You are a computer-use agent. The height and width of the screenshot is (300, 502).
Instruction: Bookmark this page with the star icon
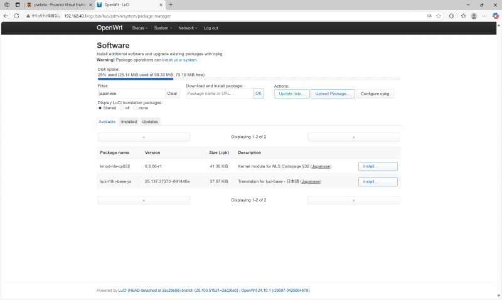pos(439,16)
